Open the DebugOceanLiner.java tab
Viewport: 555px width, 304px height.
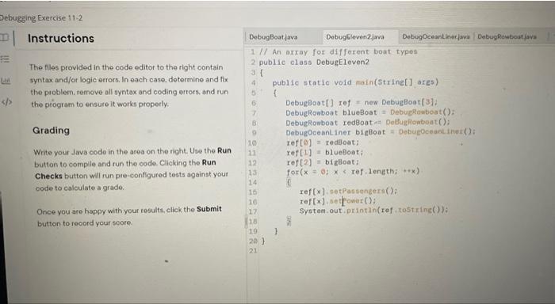point(436,36)
